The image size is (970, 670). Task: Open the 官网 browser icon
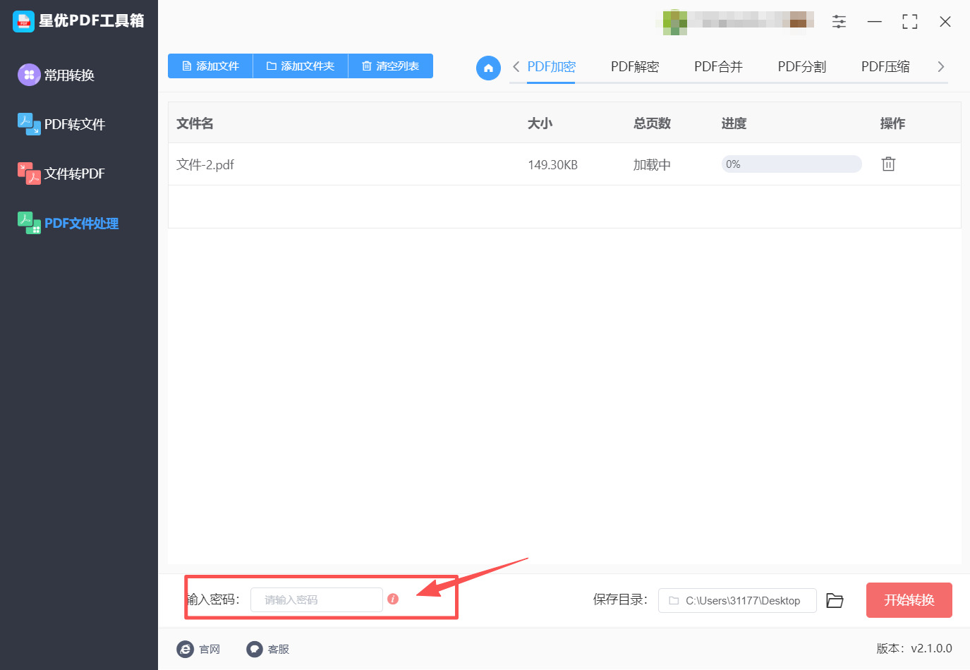tap(185, 649)
